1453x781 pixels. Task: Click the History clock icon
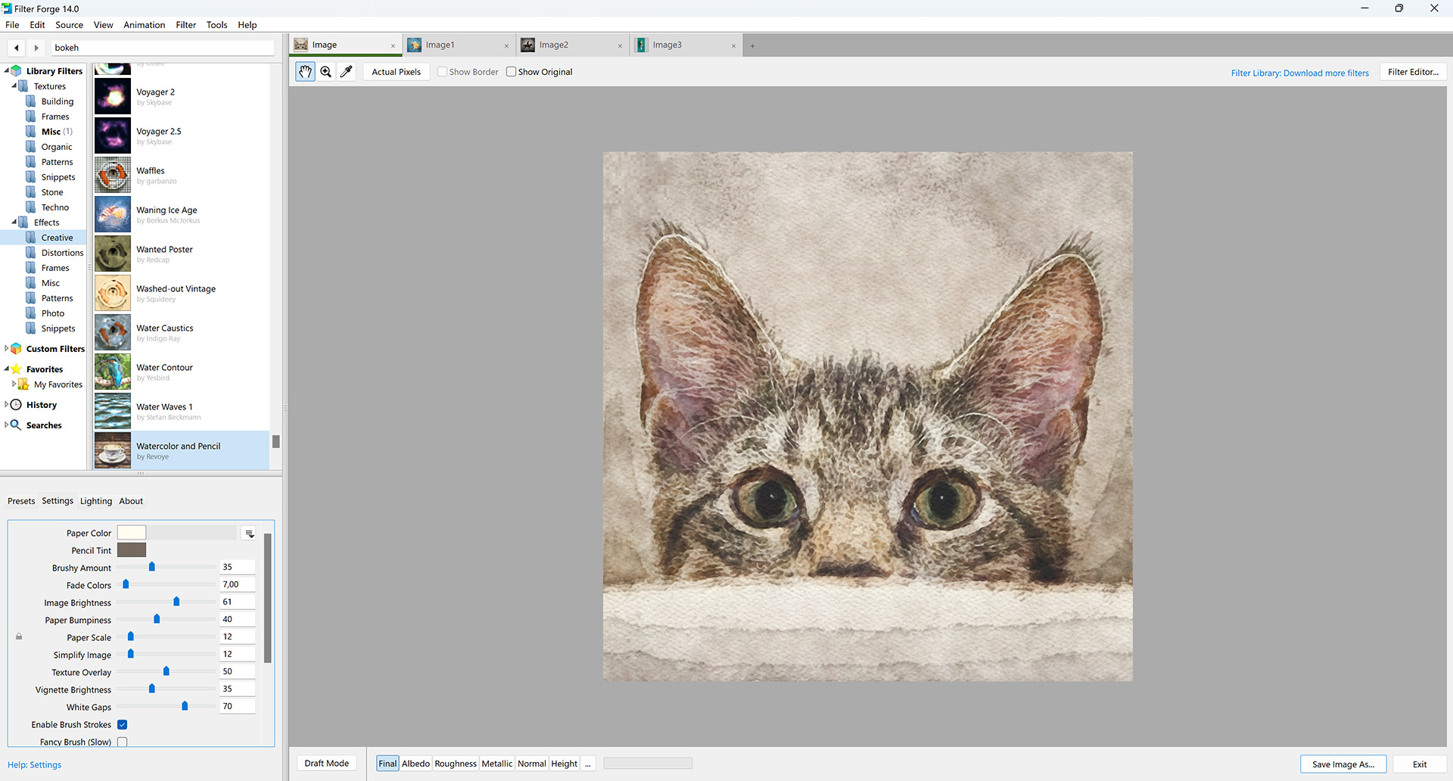pos(17,405)
